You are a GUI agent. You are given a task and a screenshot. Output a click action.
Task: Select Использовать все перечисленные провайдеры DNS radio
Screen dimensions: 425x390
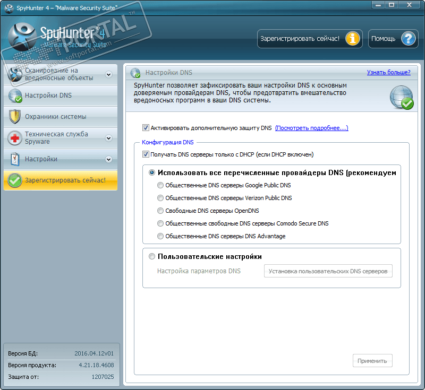pyautogui.click(x=152, y=172)
